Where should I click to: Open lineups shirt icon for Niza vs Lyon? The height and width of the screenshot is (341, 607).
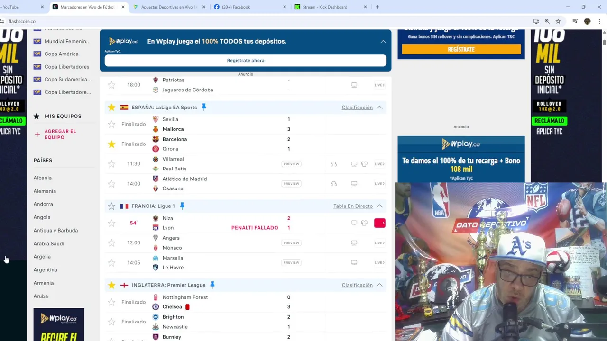pos(364,223)
